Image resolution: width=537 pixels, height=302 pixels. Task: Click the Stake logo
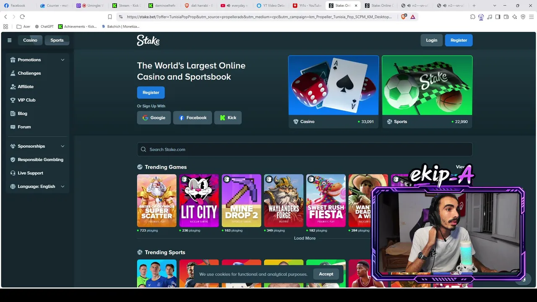148,40
